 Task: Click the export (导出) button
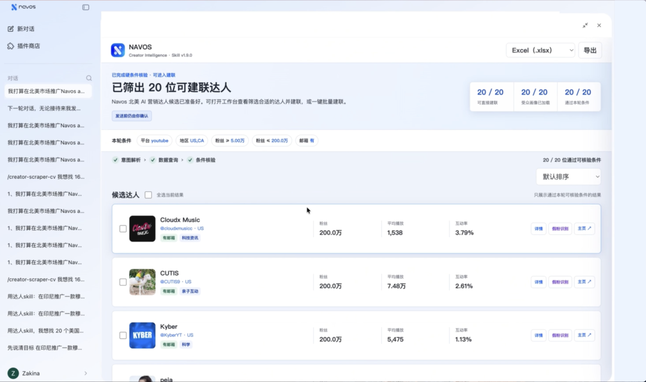590,50
